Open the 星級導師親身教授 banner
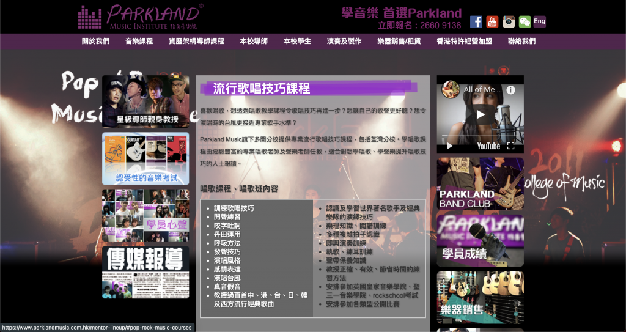Screen dimensions: 626x332 145,101
